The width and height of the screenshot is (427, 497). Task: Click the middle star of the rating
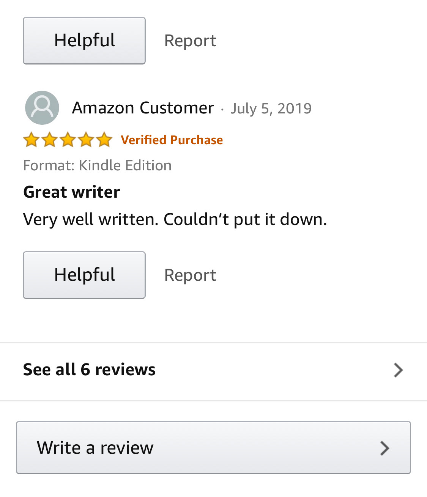coord(68,140)
